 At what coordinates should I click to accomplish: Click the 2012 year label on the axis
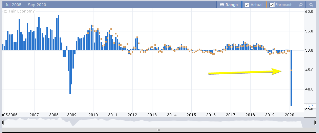point(132,115)
